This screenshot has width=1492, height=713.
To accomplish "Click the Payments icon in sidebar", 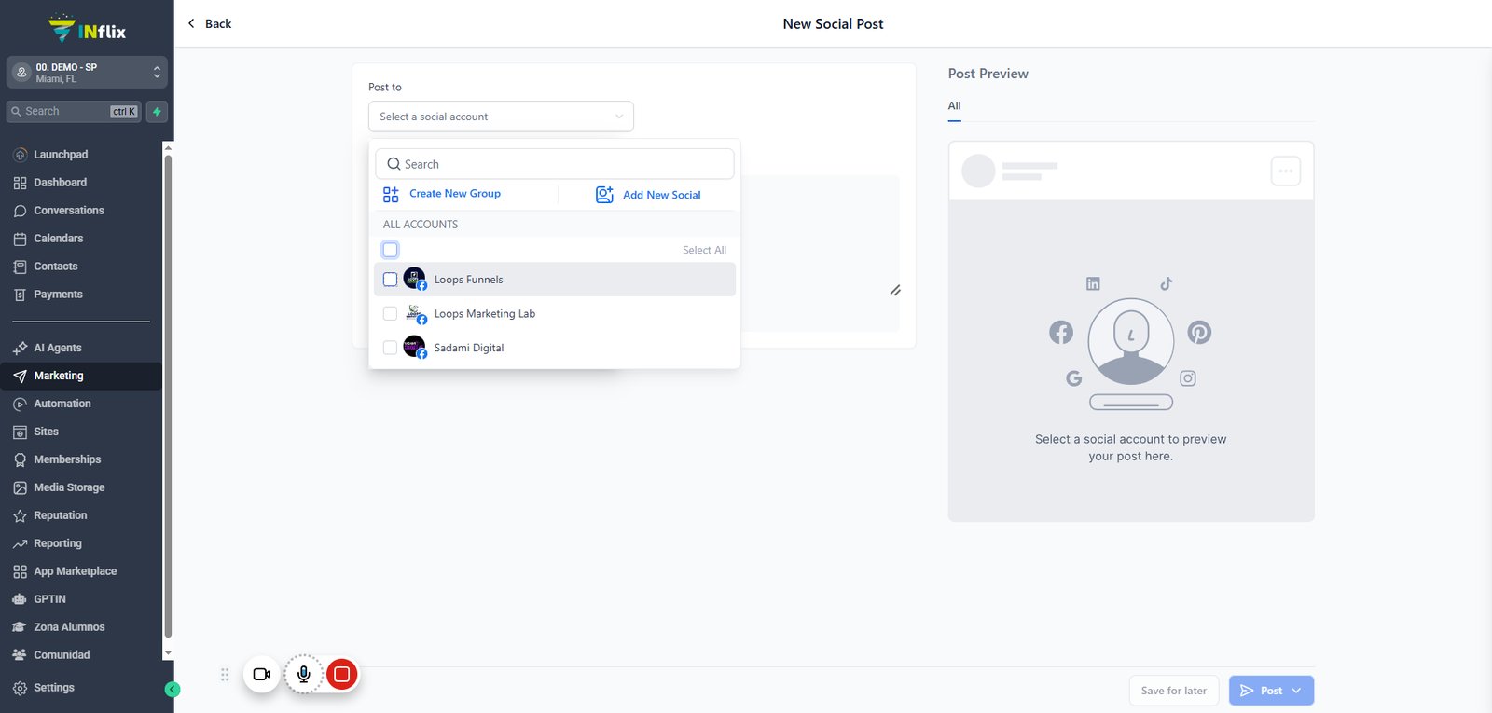I will click(x=20, y=295).
